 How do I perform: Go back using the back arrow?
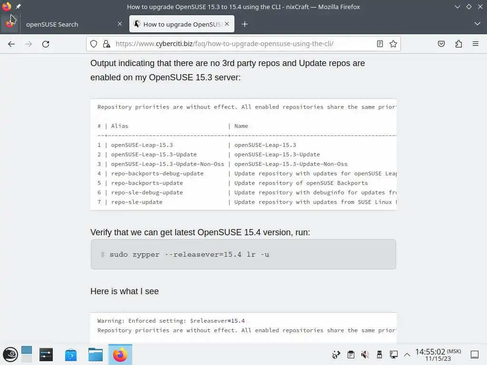pos(11,44)
